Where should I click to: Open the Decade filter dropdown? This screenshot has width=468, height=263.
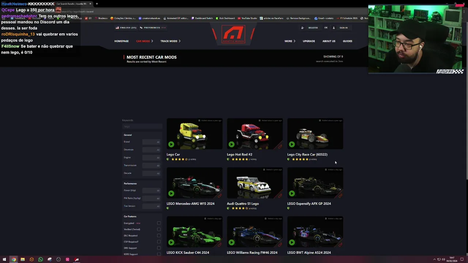151,173
